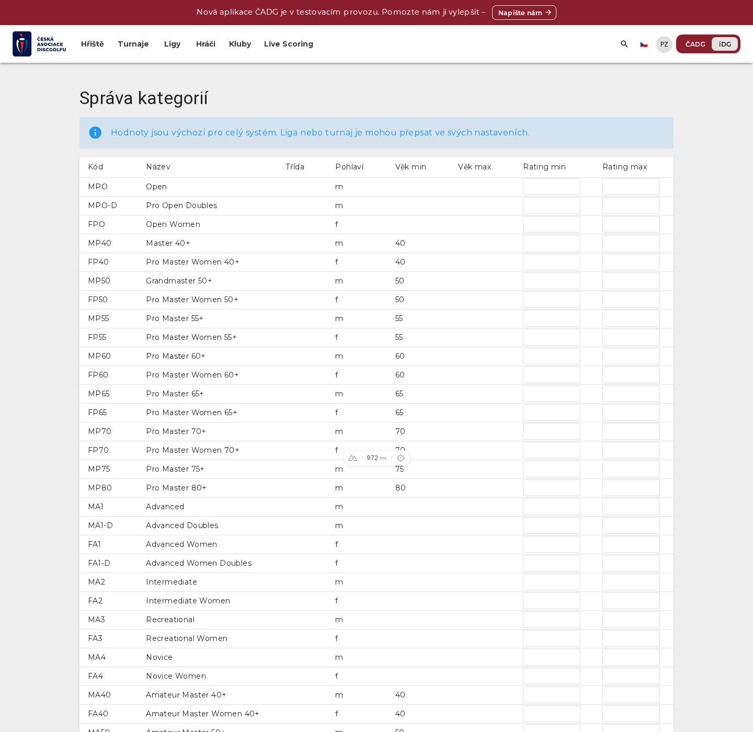Viewport: 753px width, 732px height.
Task: Open the Kluby navigation item
Action: pyautogui.click(x=240, y=44)
